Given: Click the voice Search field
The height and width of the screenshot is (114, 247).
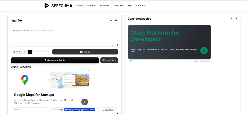Looking at the screenshot, I should coord(31,110).
